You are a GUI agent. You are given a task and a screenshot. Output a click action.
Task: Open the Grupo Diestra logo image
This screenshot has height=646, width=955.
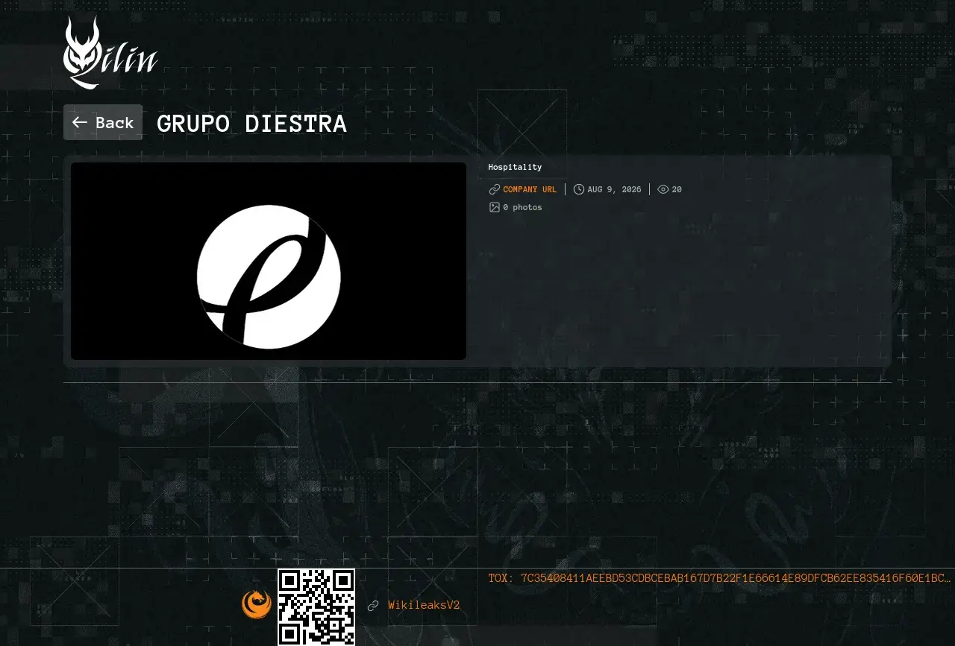269,261
